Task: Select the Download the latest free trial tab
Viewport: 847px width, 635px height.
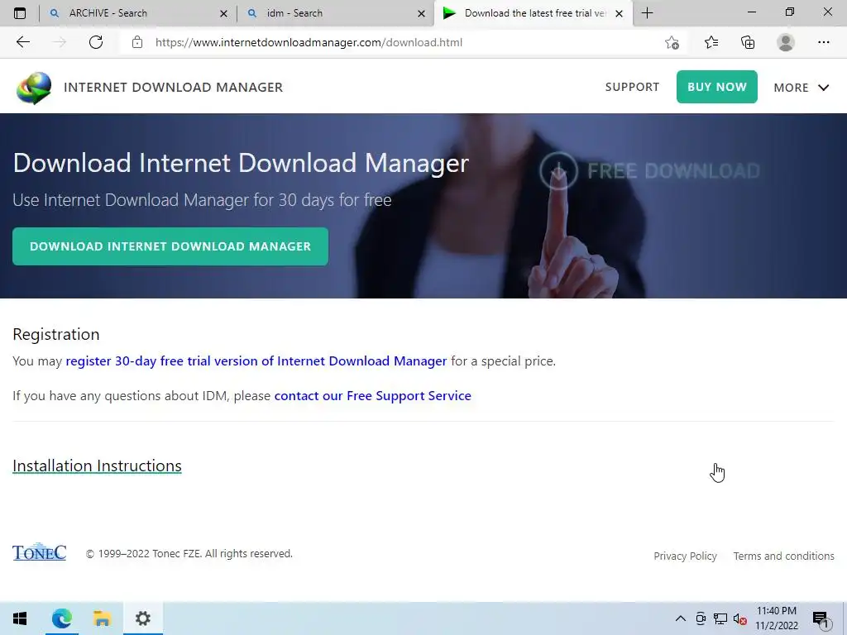Action: 532,13
